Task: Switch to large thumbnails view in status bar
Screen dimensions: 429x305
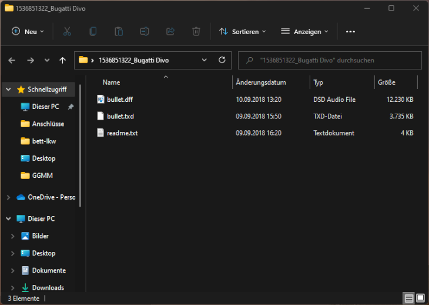Action: click(x=420, y=298)
